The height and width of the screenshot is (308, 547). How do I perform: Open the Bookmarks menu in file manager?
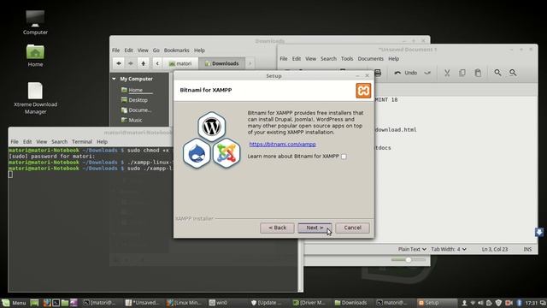tap(177, 50)
